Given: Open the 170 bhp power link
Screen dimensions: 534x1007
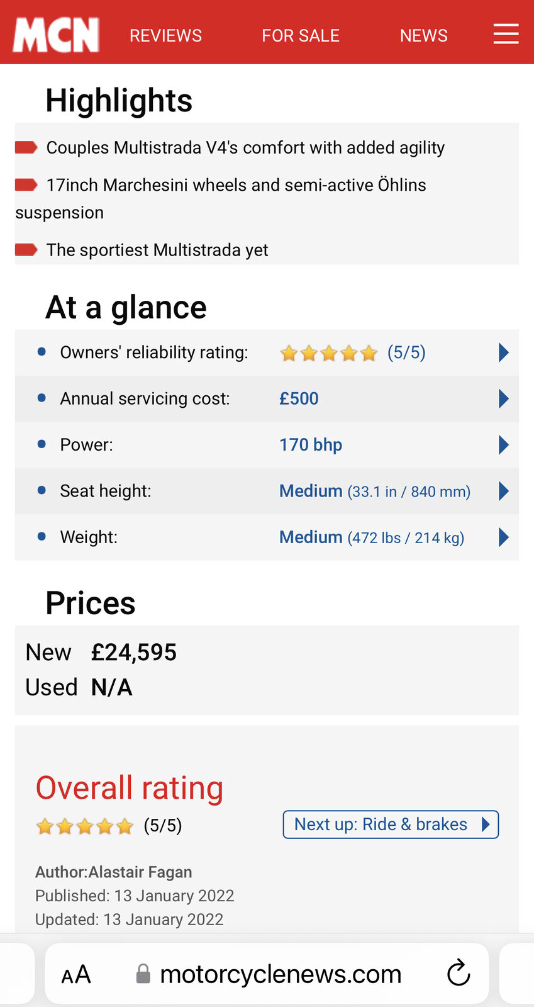Looking at the screenshot, I should click(311, 445).
